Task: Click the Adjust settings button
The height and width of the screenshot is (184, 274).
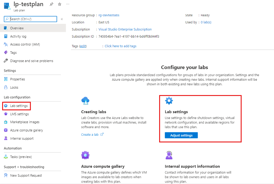Action: click(x=181, y=135)
